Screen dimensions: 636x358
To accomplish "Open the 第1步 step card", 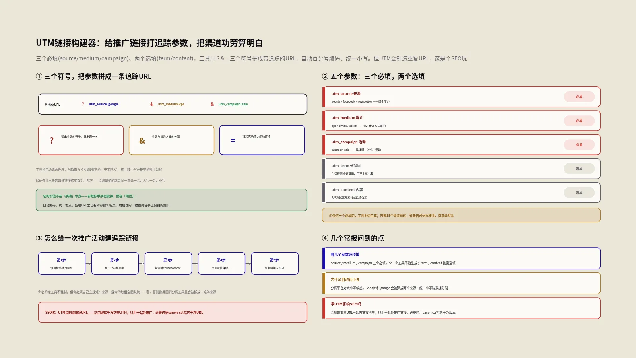I will coord(62,263).
